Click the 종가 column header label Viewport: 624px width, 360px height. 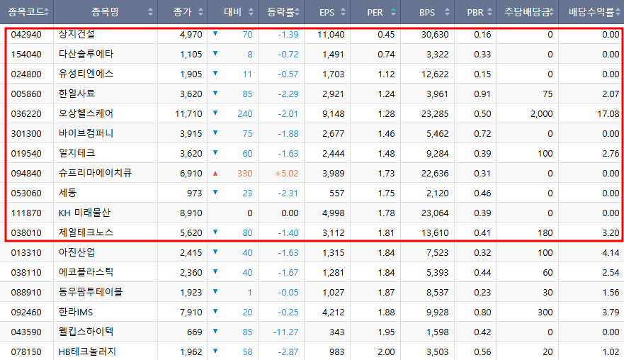point(183,12)
